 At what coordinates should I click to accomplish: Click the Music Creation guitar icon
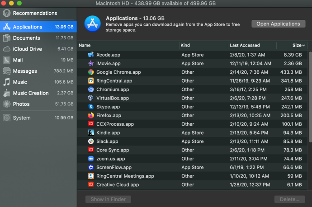click(7, 93)
